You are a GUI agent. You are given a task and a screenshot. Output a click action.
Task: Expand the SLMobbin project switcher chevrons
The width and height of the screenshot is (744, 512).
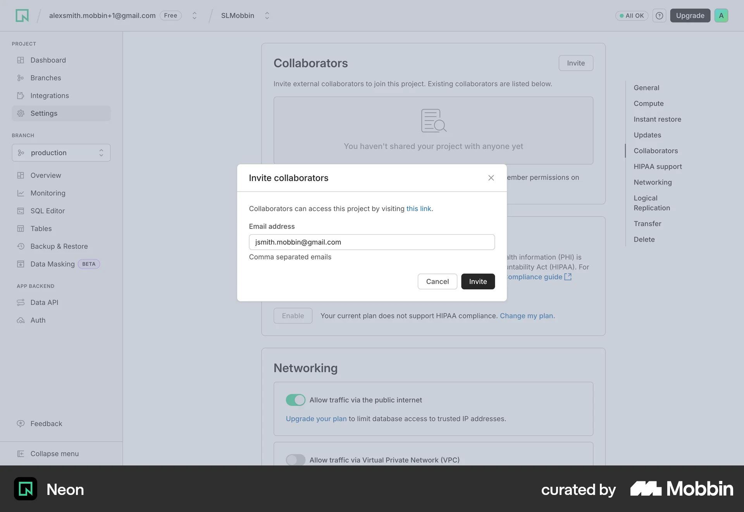(x=267, y=16)
